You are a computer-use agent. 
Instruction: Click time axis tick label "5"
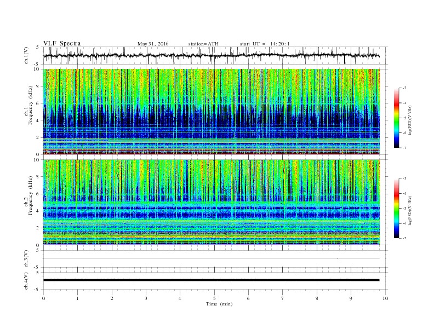[214, 298]
